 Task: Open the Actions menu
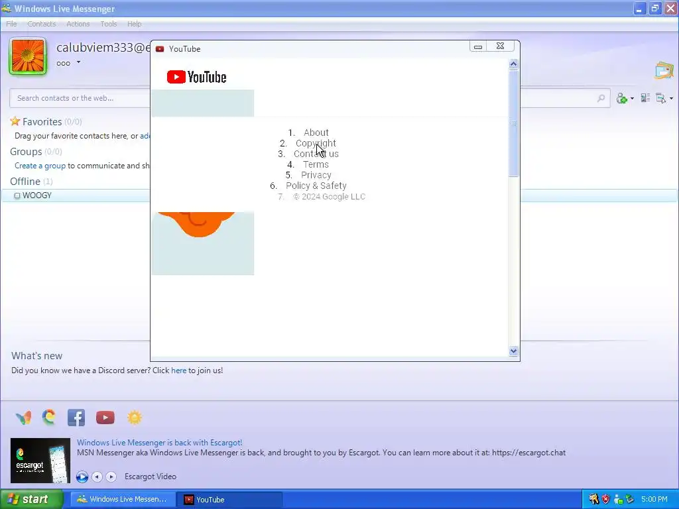(x=78, y=24)
